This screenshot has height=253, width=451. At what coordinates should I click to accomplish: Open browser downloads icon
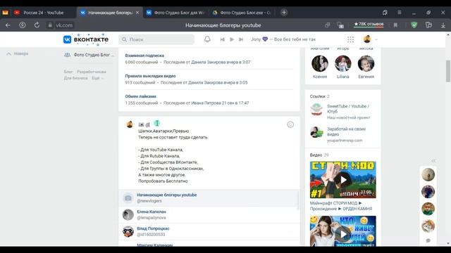[x=443, y=25]
